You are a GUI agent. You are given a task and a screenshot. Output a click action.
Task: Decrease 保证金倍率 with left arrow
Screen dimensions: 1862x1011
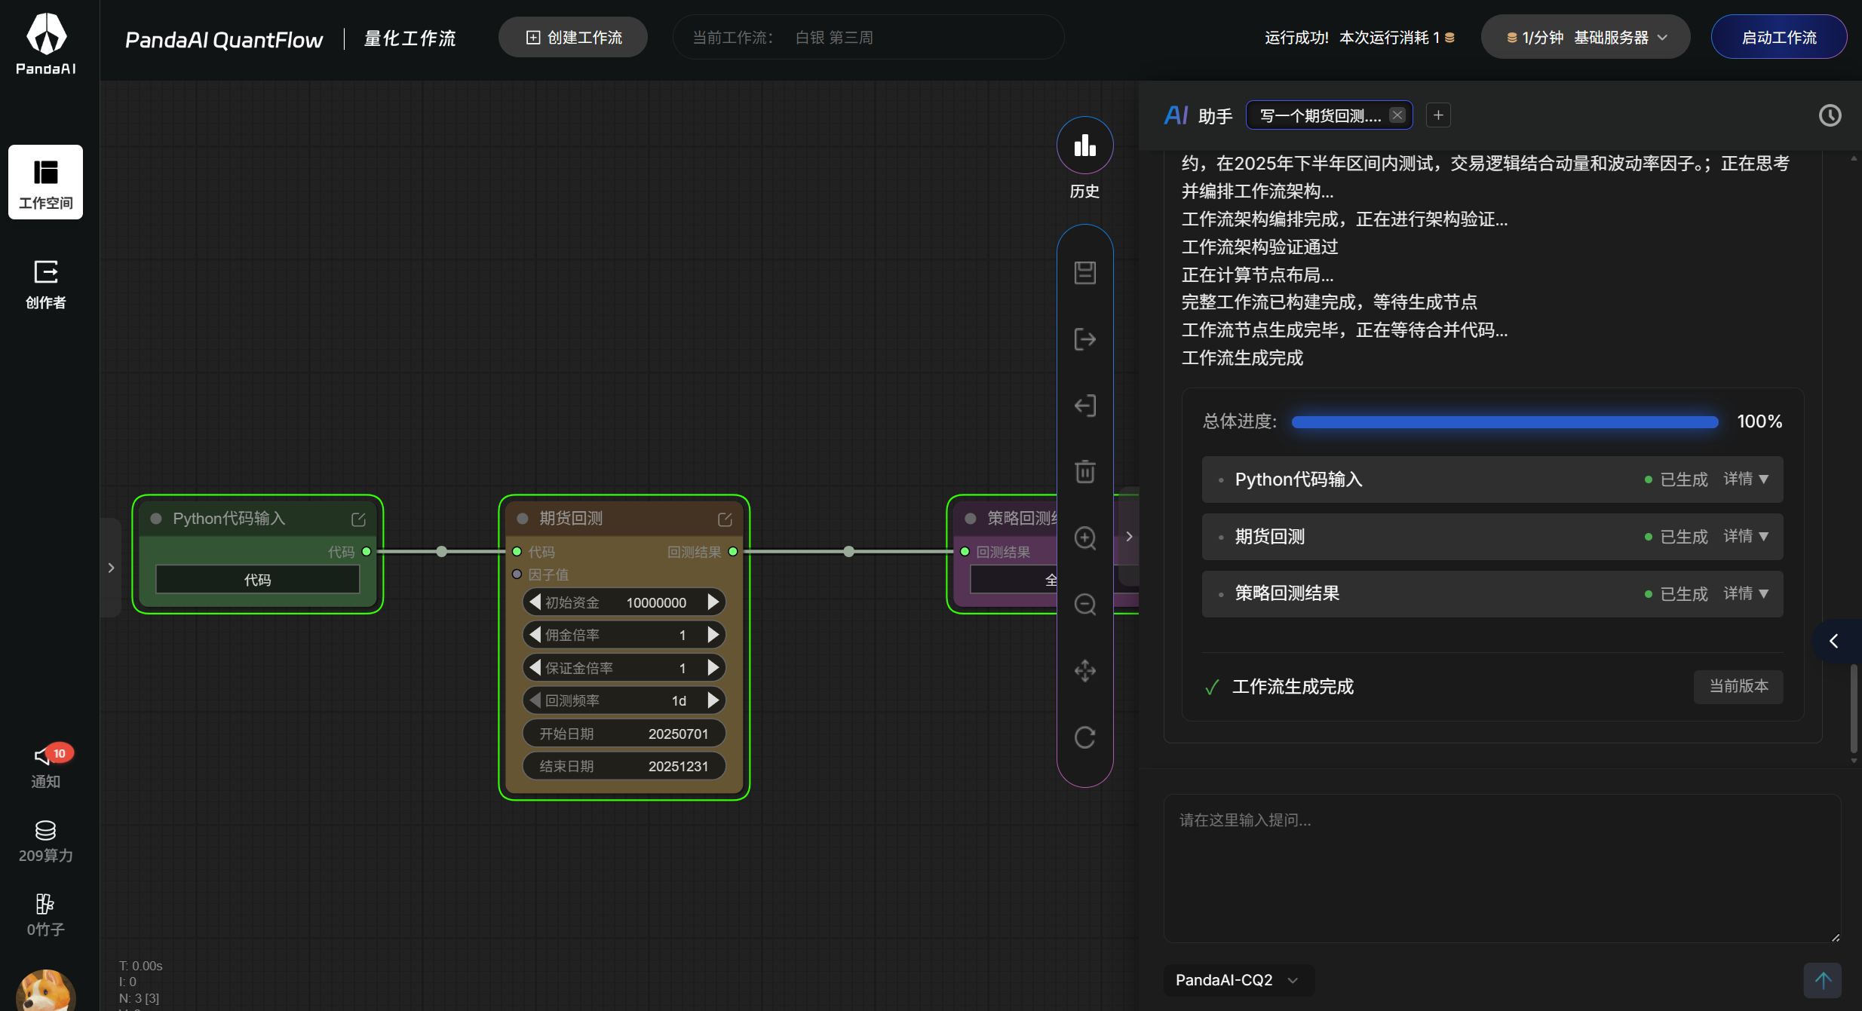click(x=535, y=668)
